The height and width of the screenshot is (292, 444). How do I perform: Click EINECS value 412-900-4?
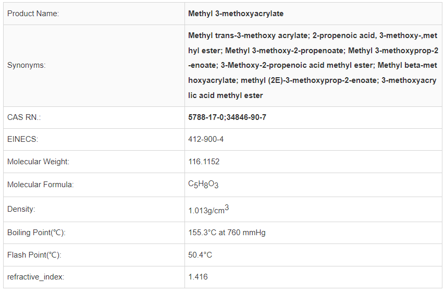[x=206, y=139]
